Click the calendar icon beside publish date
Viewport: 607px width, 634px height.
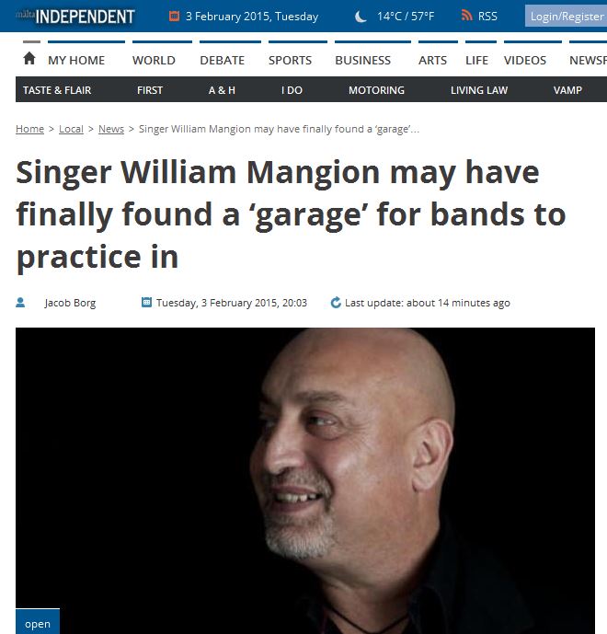tap(146, 302)
